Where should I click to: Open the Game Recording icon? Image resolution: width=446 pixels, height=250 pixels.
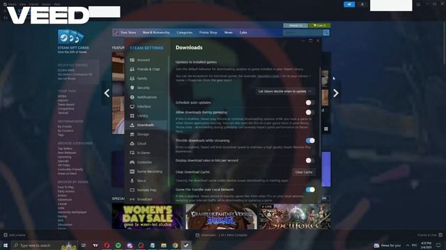coord(132,172)
